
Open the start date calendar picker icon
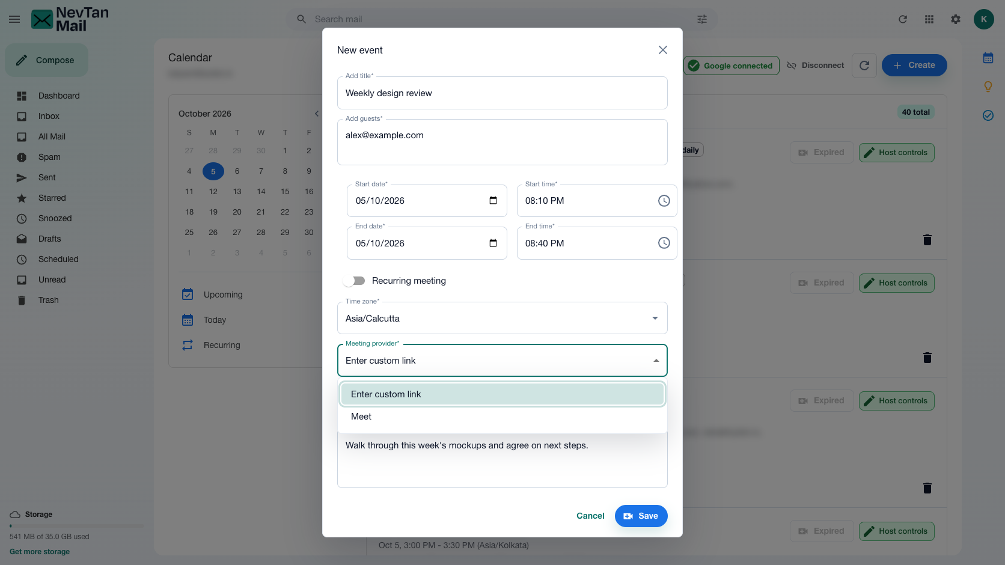[493, 201]
